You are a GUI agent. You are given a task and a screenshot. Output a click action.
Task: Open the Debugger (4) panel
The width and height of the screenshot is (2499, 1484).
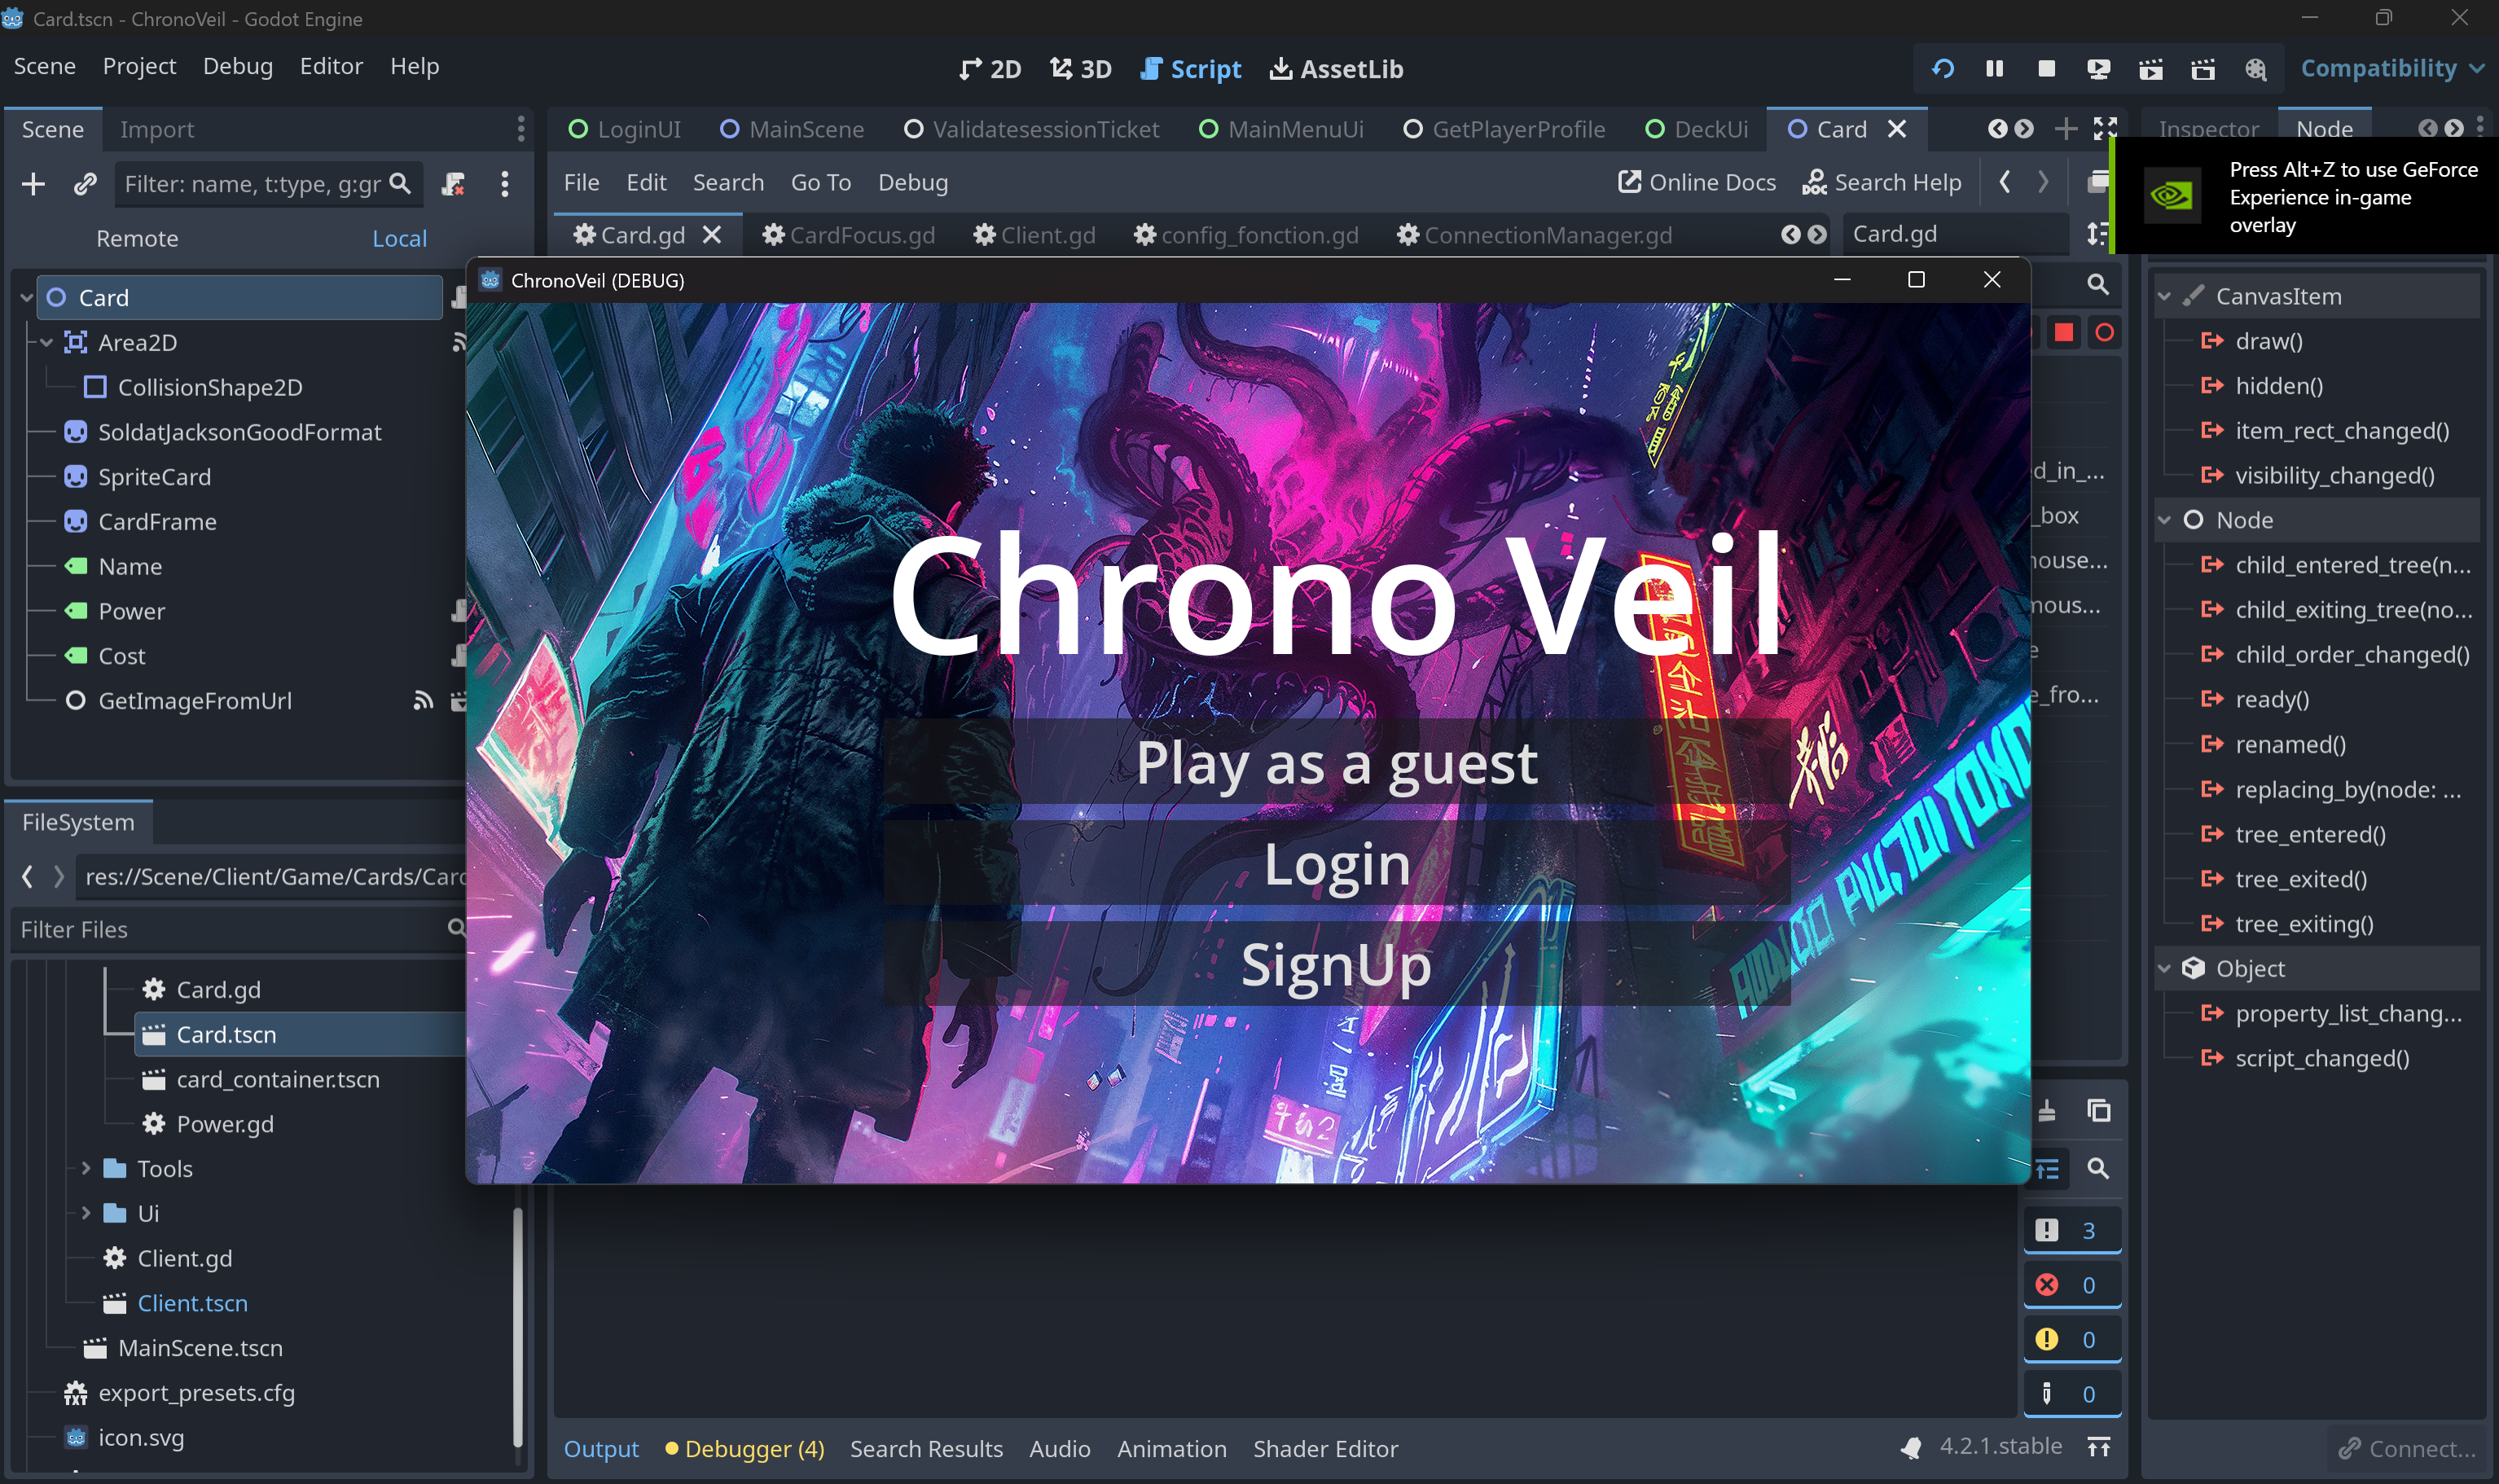click(744, 1449)
